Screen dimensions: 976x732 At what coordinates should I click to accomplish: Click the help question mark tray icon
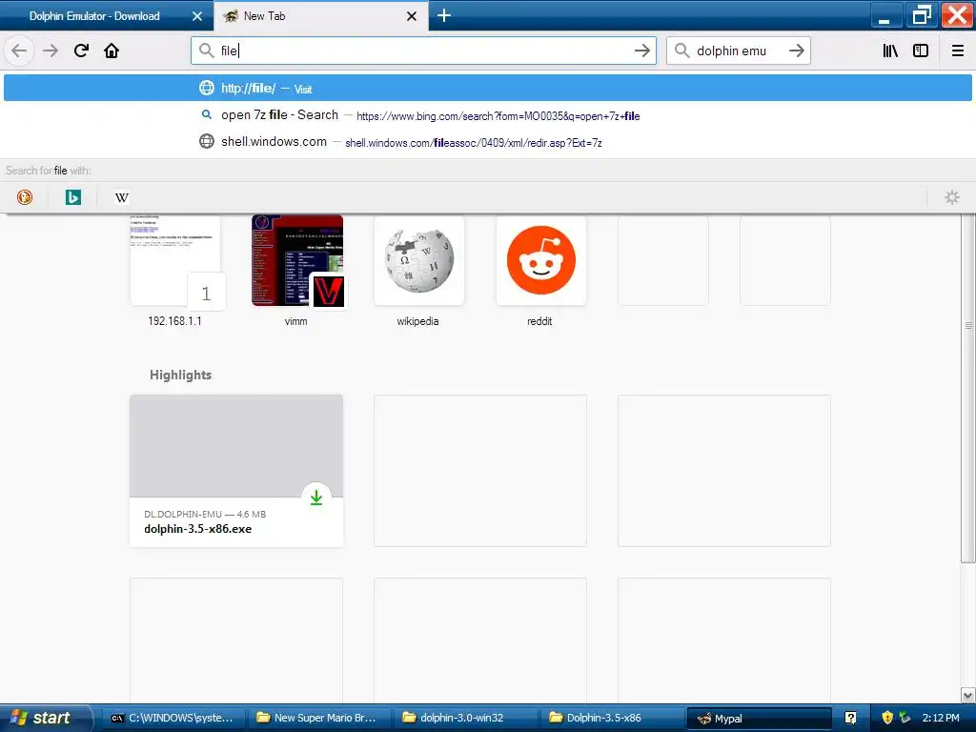click(851, 718)
